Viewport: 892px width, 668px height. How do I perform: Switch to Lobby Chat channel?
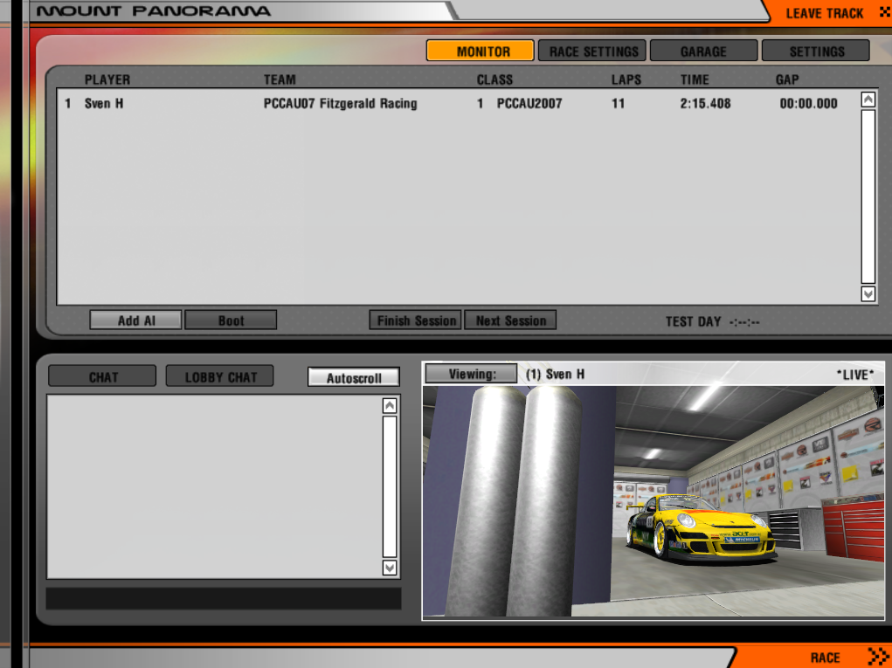pyautogui.click(x=219, y=376)
